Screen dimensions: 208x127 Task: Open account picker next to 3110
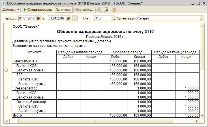(x=113, y=19)
